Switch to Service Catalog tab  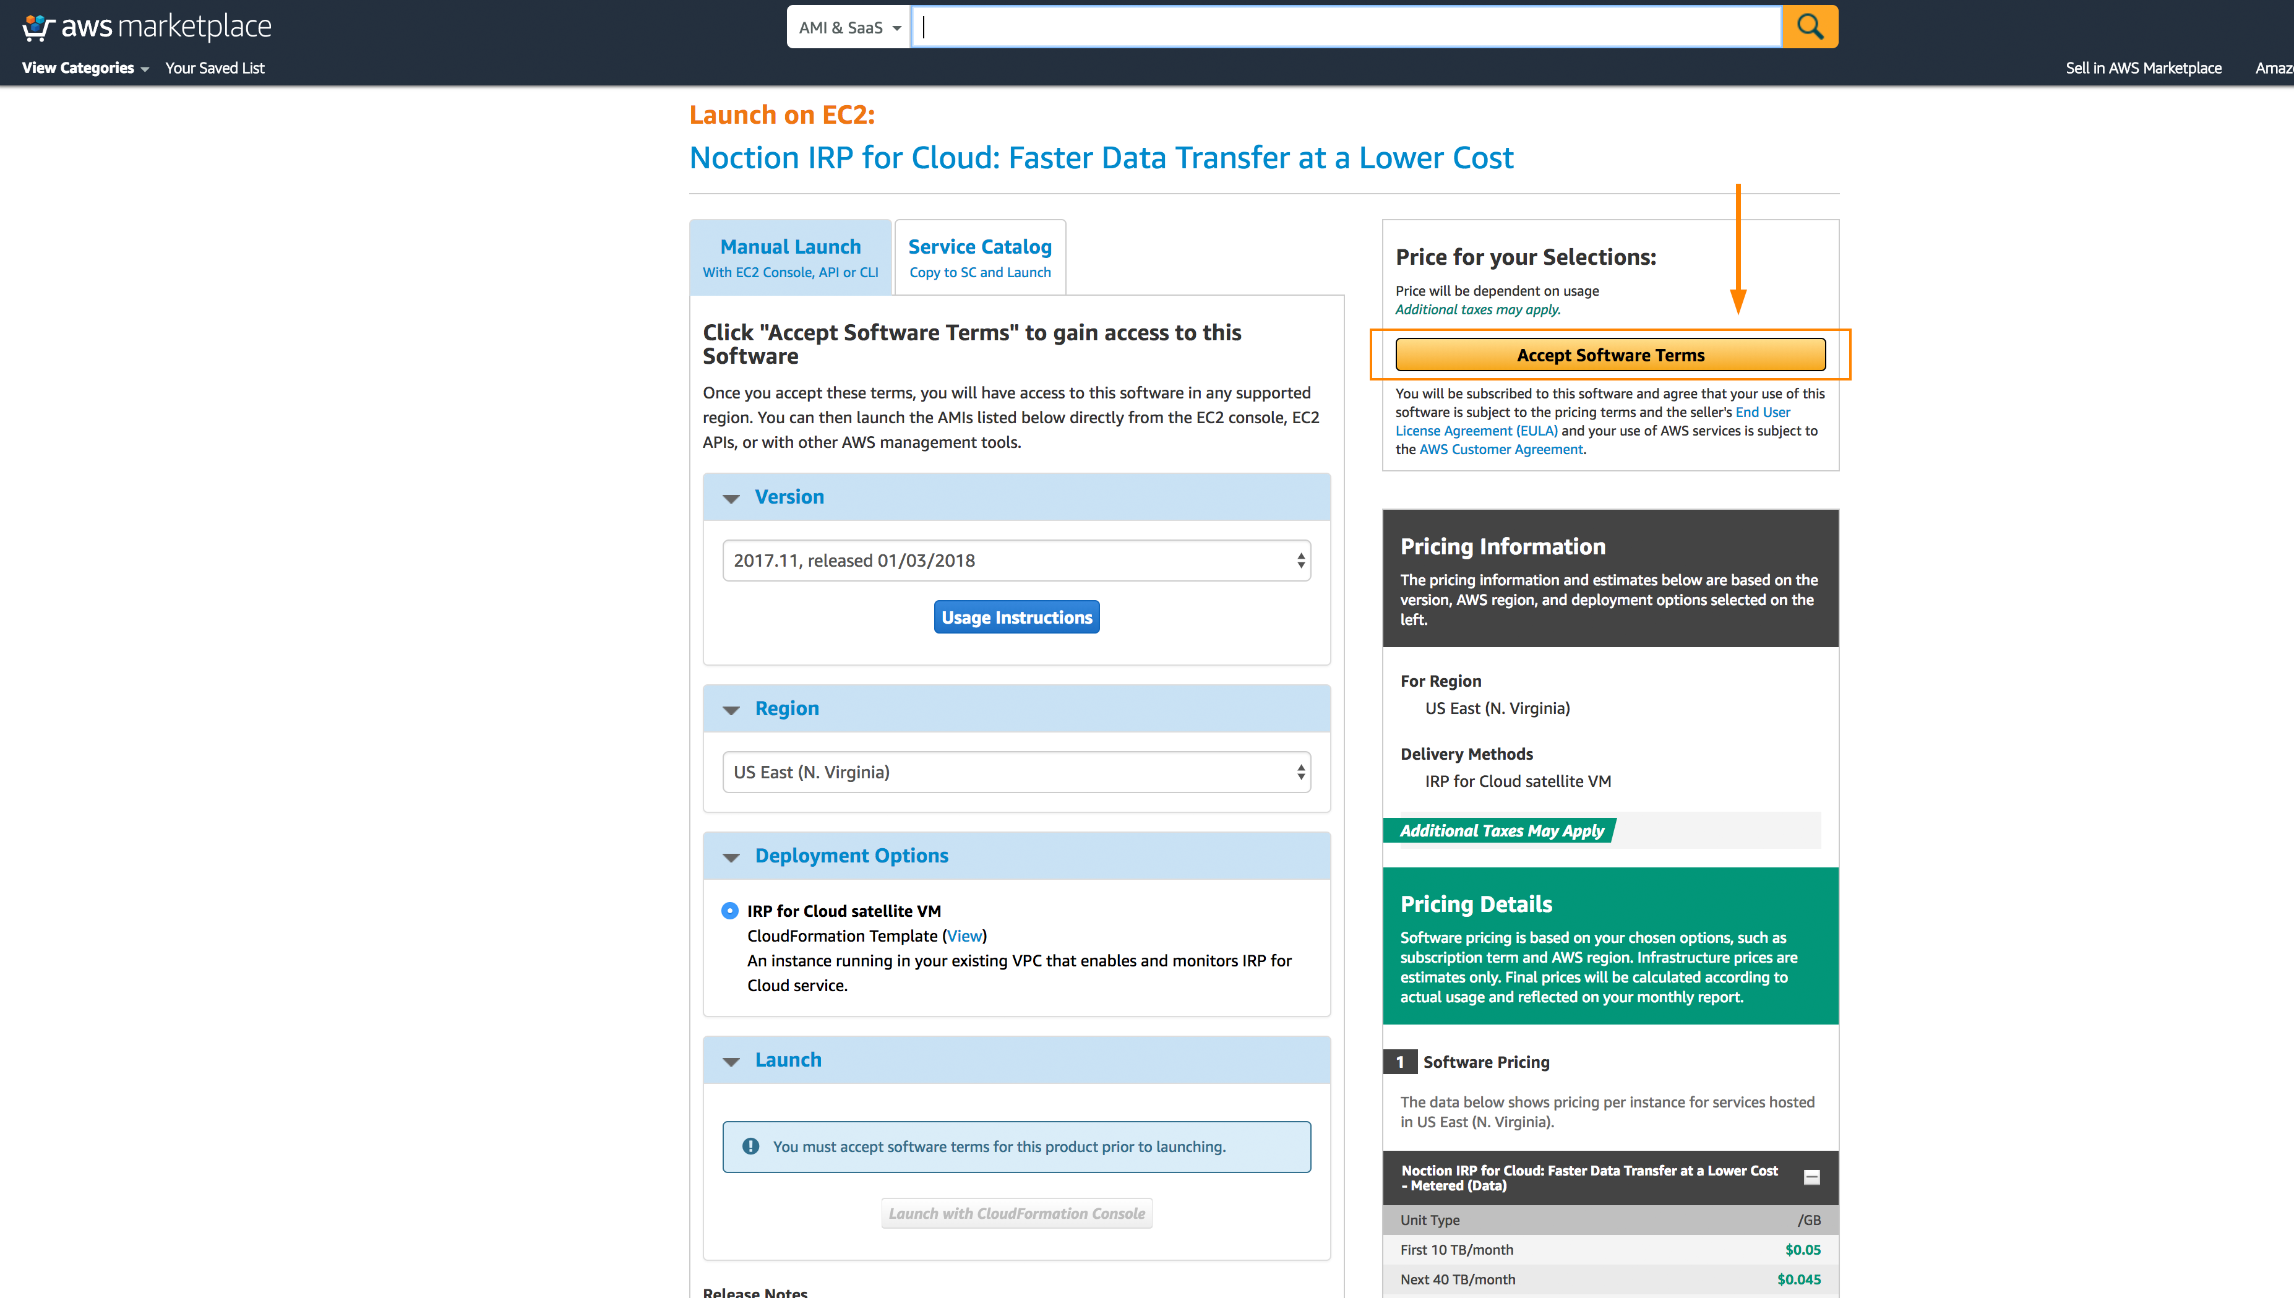pos(979,257)
